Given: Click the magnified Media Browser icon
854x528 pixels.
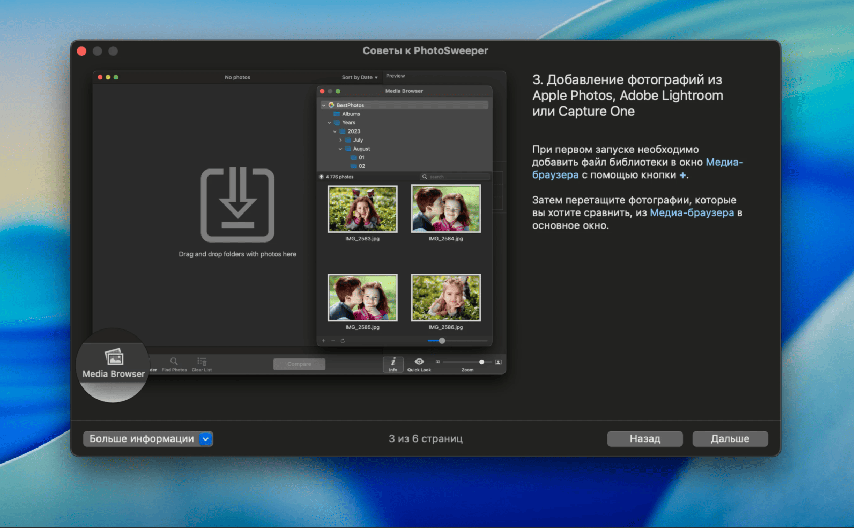Looking at the screenshot, I should coord(114,357).
